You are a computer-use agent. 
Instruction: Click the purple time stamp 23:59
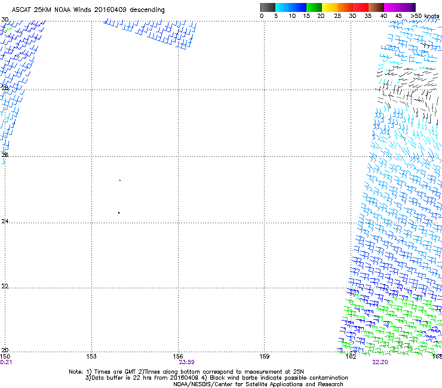click(186, 362)
